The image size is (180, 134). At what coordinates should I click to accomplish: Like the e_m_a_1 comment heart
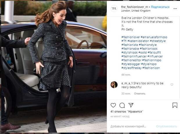click(x=172, y=85)
